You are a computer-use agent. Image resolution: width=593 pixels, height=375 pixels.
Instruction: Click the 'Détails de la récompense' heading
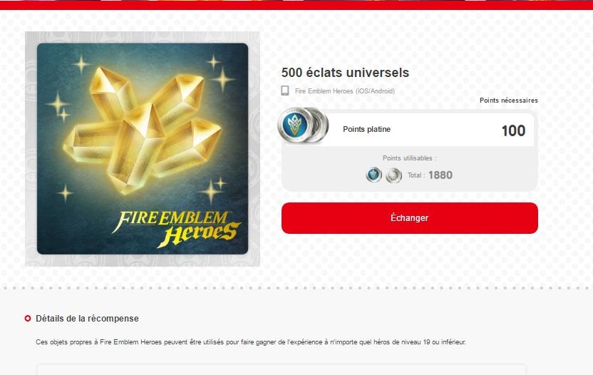coord(87,319)
